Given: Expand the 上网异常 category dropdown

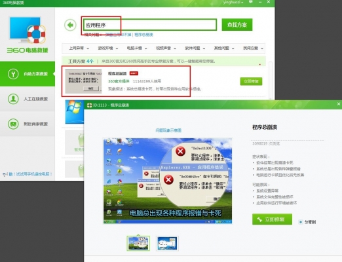Looking at the screenshot, I should 79,48.
